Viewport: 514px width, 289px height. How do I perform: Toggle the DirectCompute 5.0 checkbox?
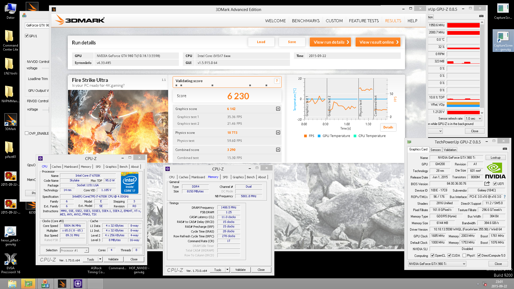479,256
